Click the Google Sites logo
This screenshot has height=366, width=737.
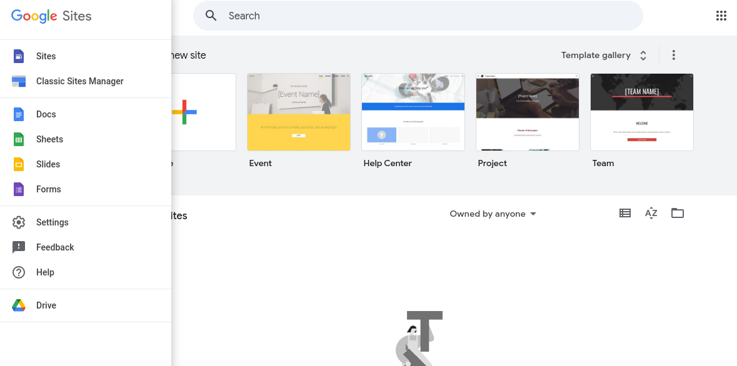[51, 16]
